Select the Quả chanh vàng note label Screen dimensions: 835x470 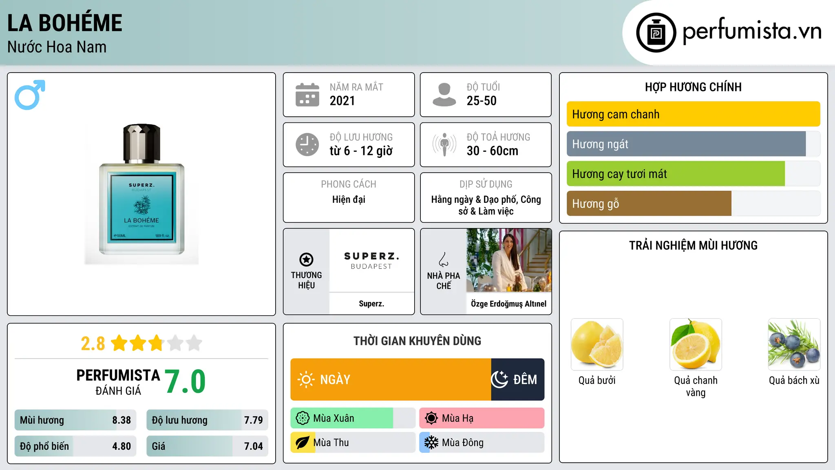pyautogui.click(x=696, y=386)
